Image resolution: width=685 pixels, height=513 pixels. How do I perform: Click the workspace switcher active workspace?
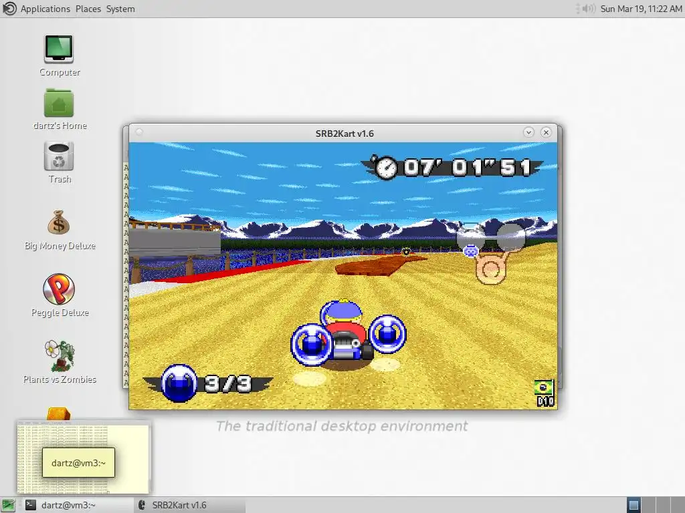click(633, 505)
